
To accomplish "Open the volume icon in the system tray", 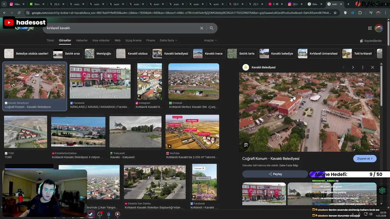I will pyautogui.click(x=370, y=214).
